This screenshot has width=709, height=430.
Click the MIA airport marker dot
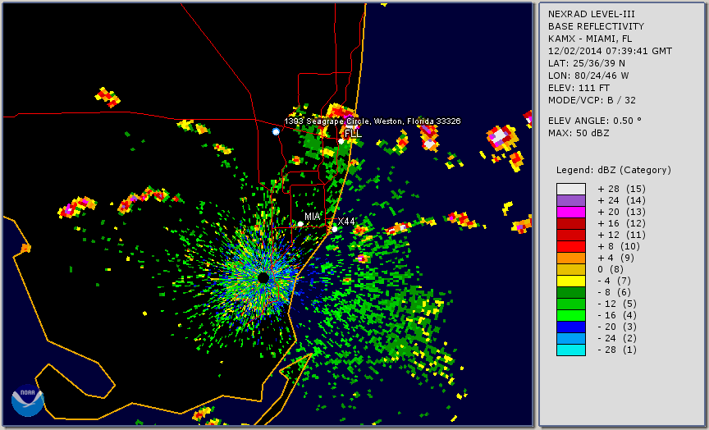click(x=300, y=224)
